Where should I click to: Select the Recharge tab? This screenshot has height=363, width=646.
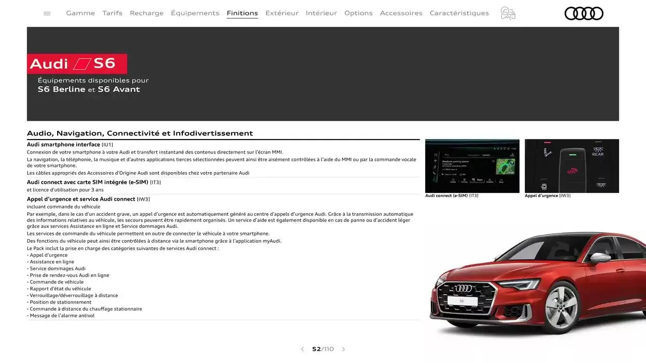coord(146,13)
